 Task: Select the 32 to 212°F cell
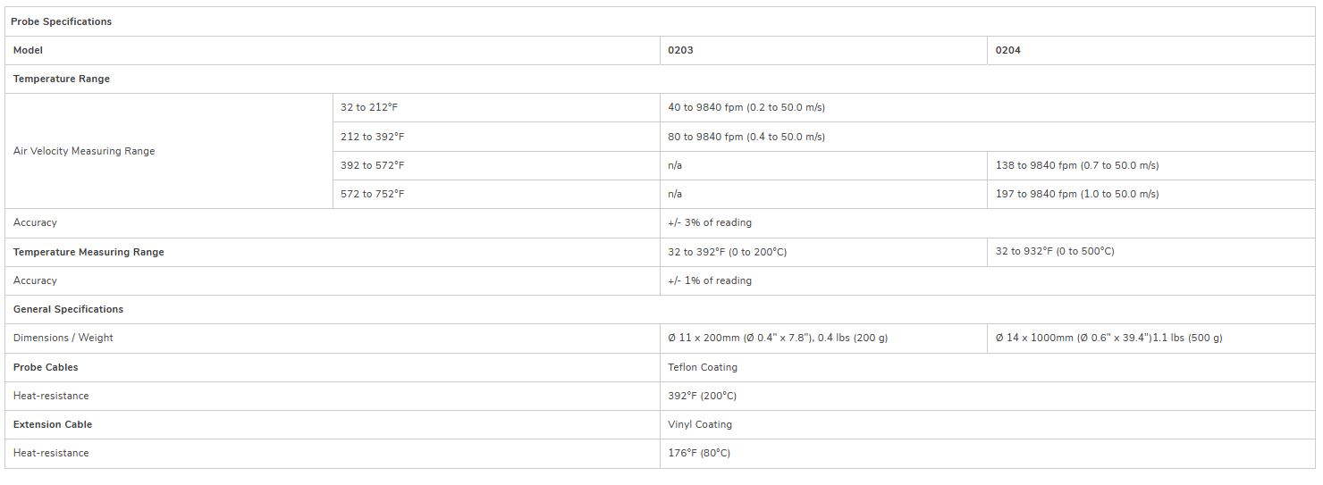369,107
